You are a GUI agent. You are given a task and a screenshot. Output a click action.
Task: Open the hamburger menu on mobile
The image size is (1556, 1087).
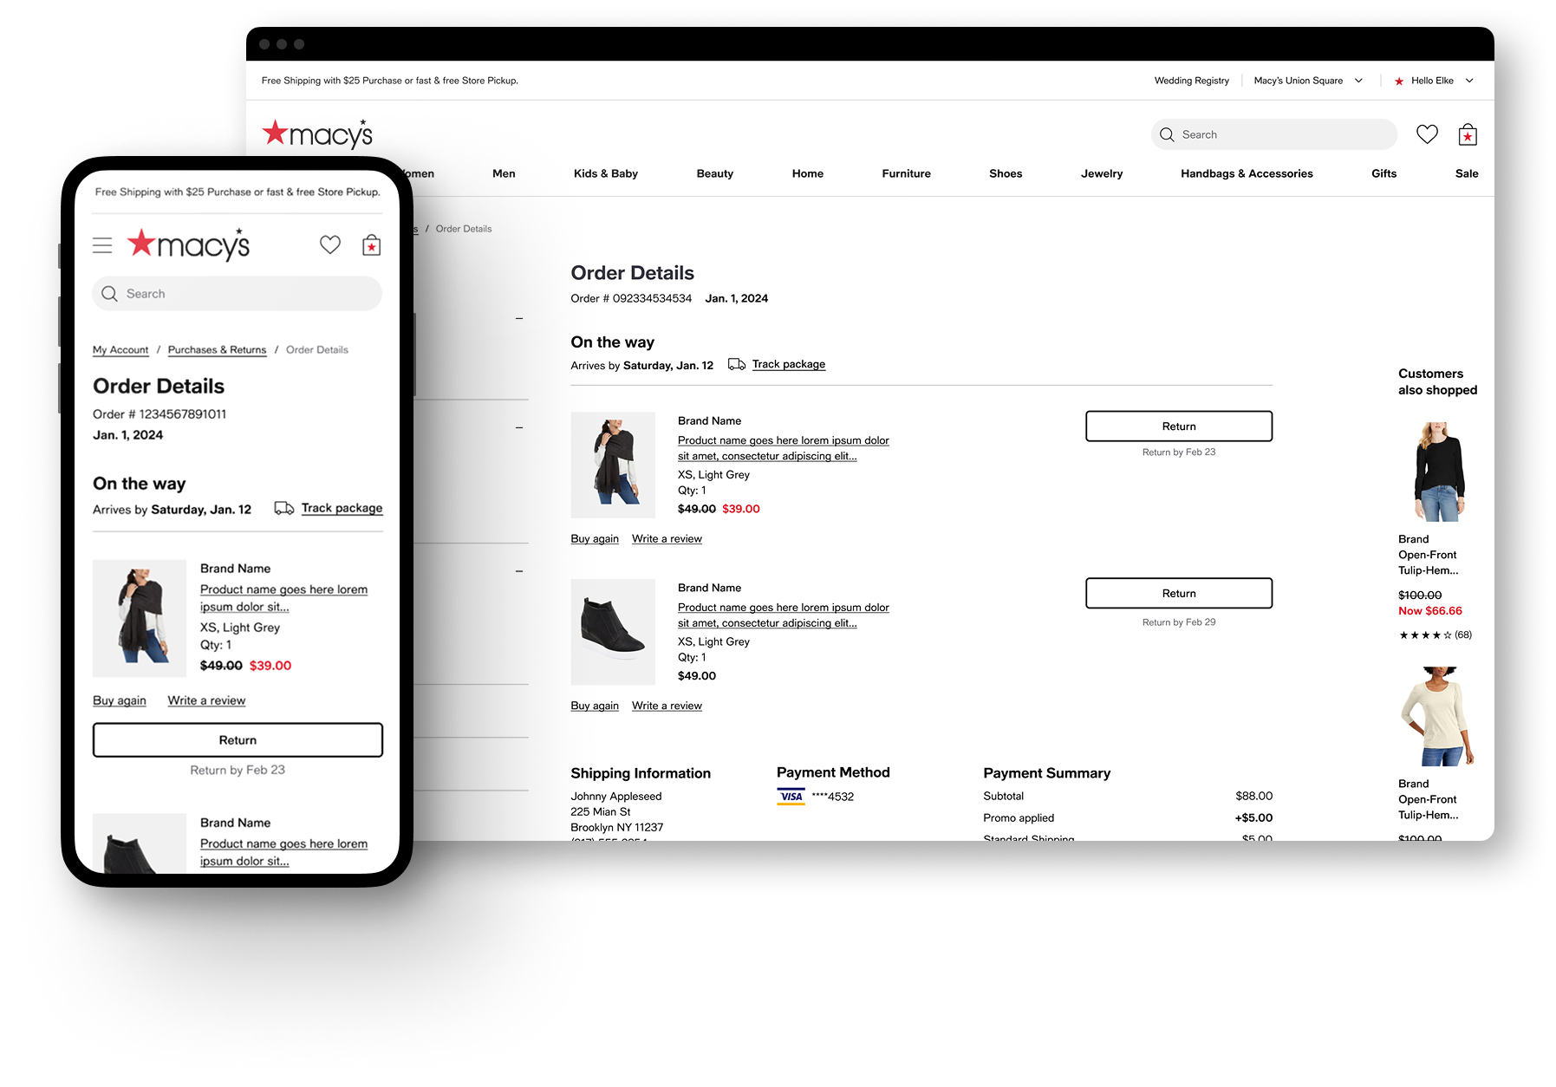(x=102, y=245)
